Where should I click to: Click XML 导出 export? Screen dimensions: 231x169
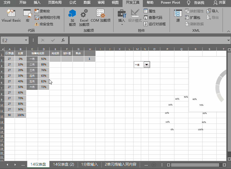tap(212, 17)
